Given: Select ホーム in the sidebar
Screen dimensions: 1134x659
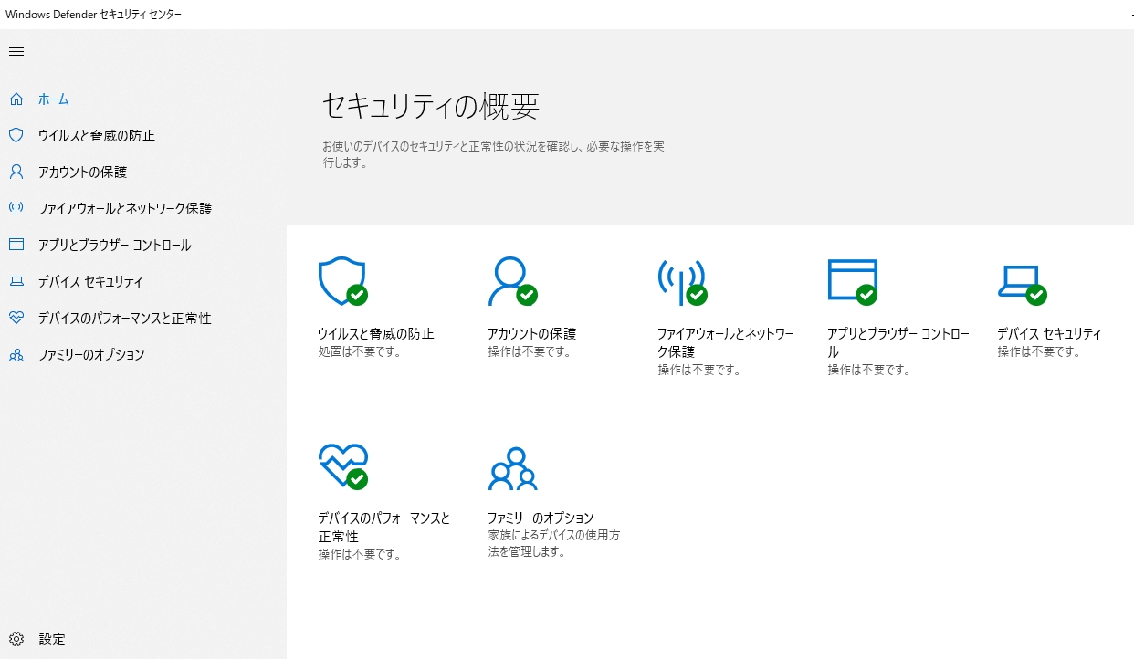Looking at the screenshot, I should 54,99.
